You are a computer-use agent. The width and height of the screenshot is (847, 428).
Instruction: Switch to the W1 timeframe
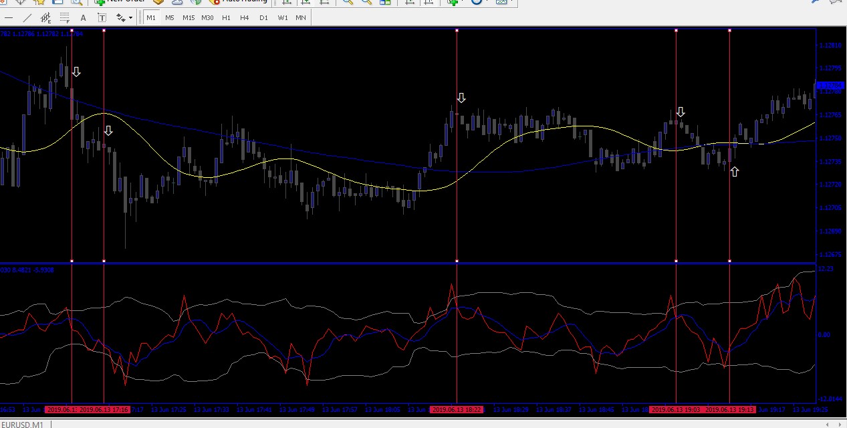282,17
